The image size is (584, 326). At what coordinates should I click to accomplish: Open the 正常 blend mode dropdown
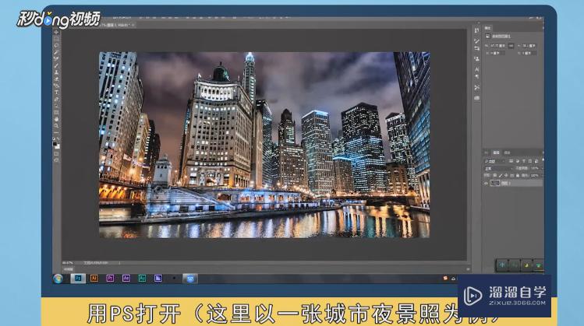tap(499, 168)
